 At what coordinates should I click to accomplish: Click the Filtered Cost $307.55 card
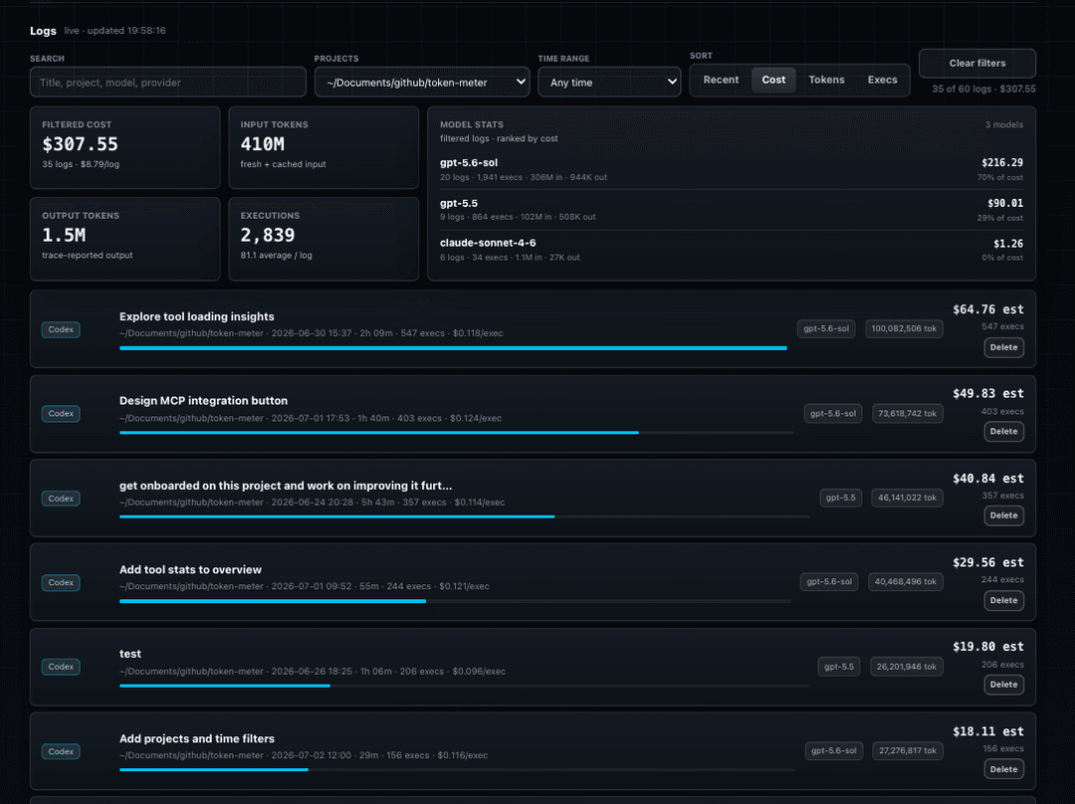pos(124,147)
